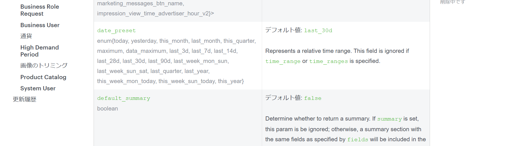
Task: Click the time_range code reference
Action: (x=283, y=61)
